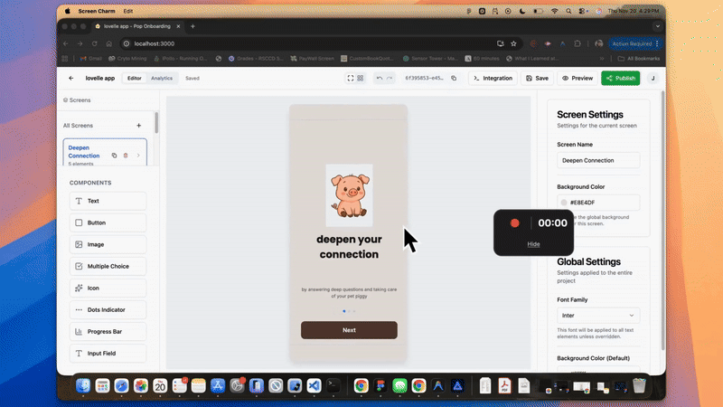Select the dots indicator on canvas
Image resolution: width=723 pixels, height=407 pixels.
(x=349, y=311)
